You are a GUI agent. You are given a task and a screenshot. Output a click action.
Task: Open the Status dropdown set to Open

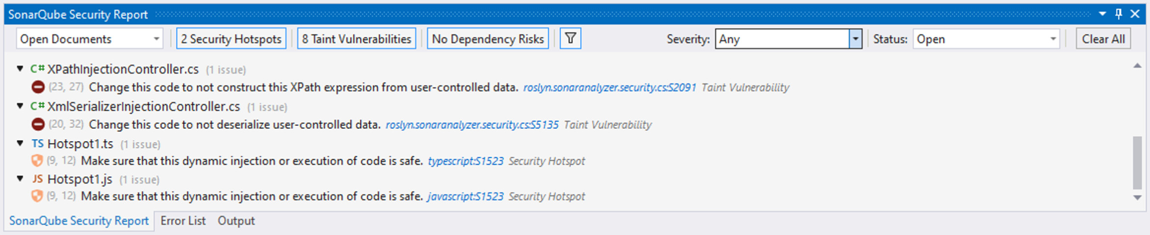tap(986, 39)
